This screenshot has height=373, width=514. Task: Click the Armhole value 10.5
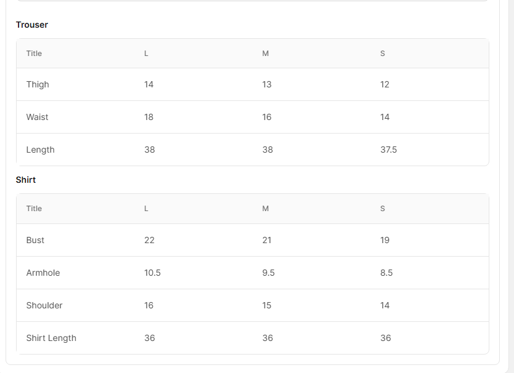152,273
